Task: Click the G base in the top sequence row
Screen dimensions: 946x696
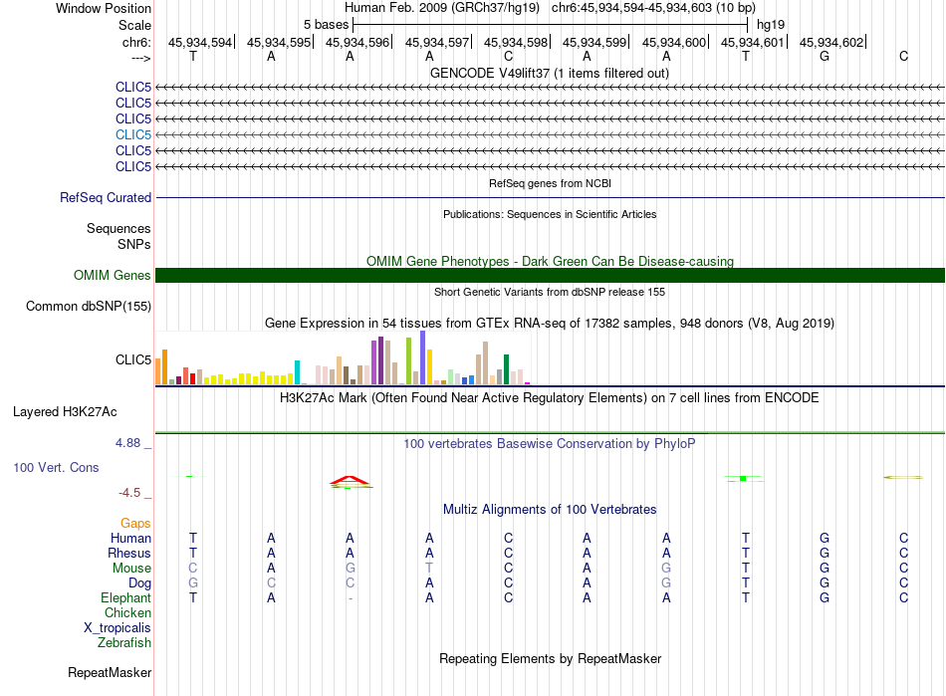Action: point(825,56)
